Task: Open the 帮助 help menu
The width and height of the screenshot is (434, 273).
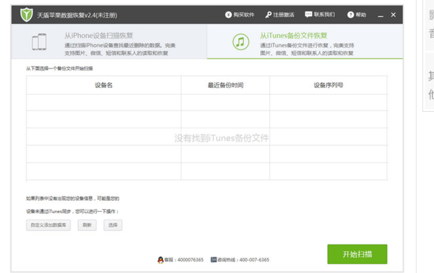Action: [357, 15]
